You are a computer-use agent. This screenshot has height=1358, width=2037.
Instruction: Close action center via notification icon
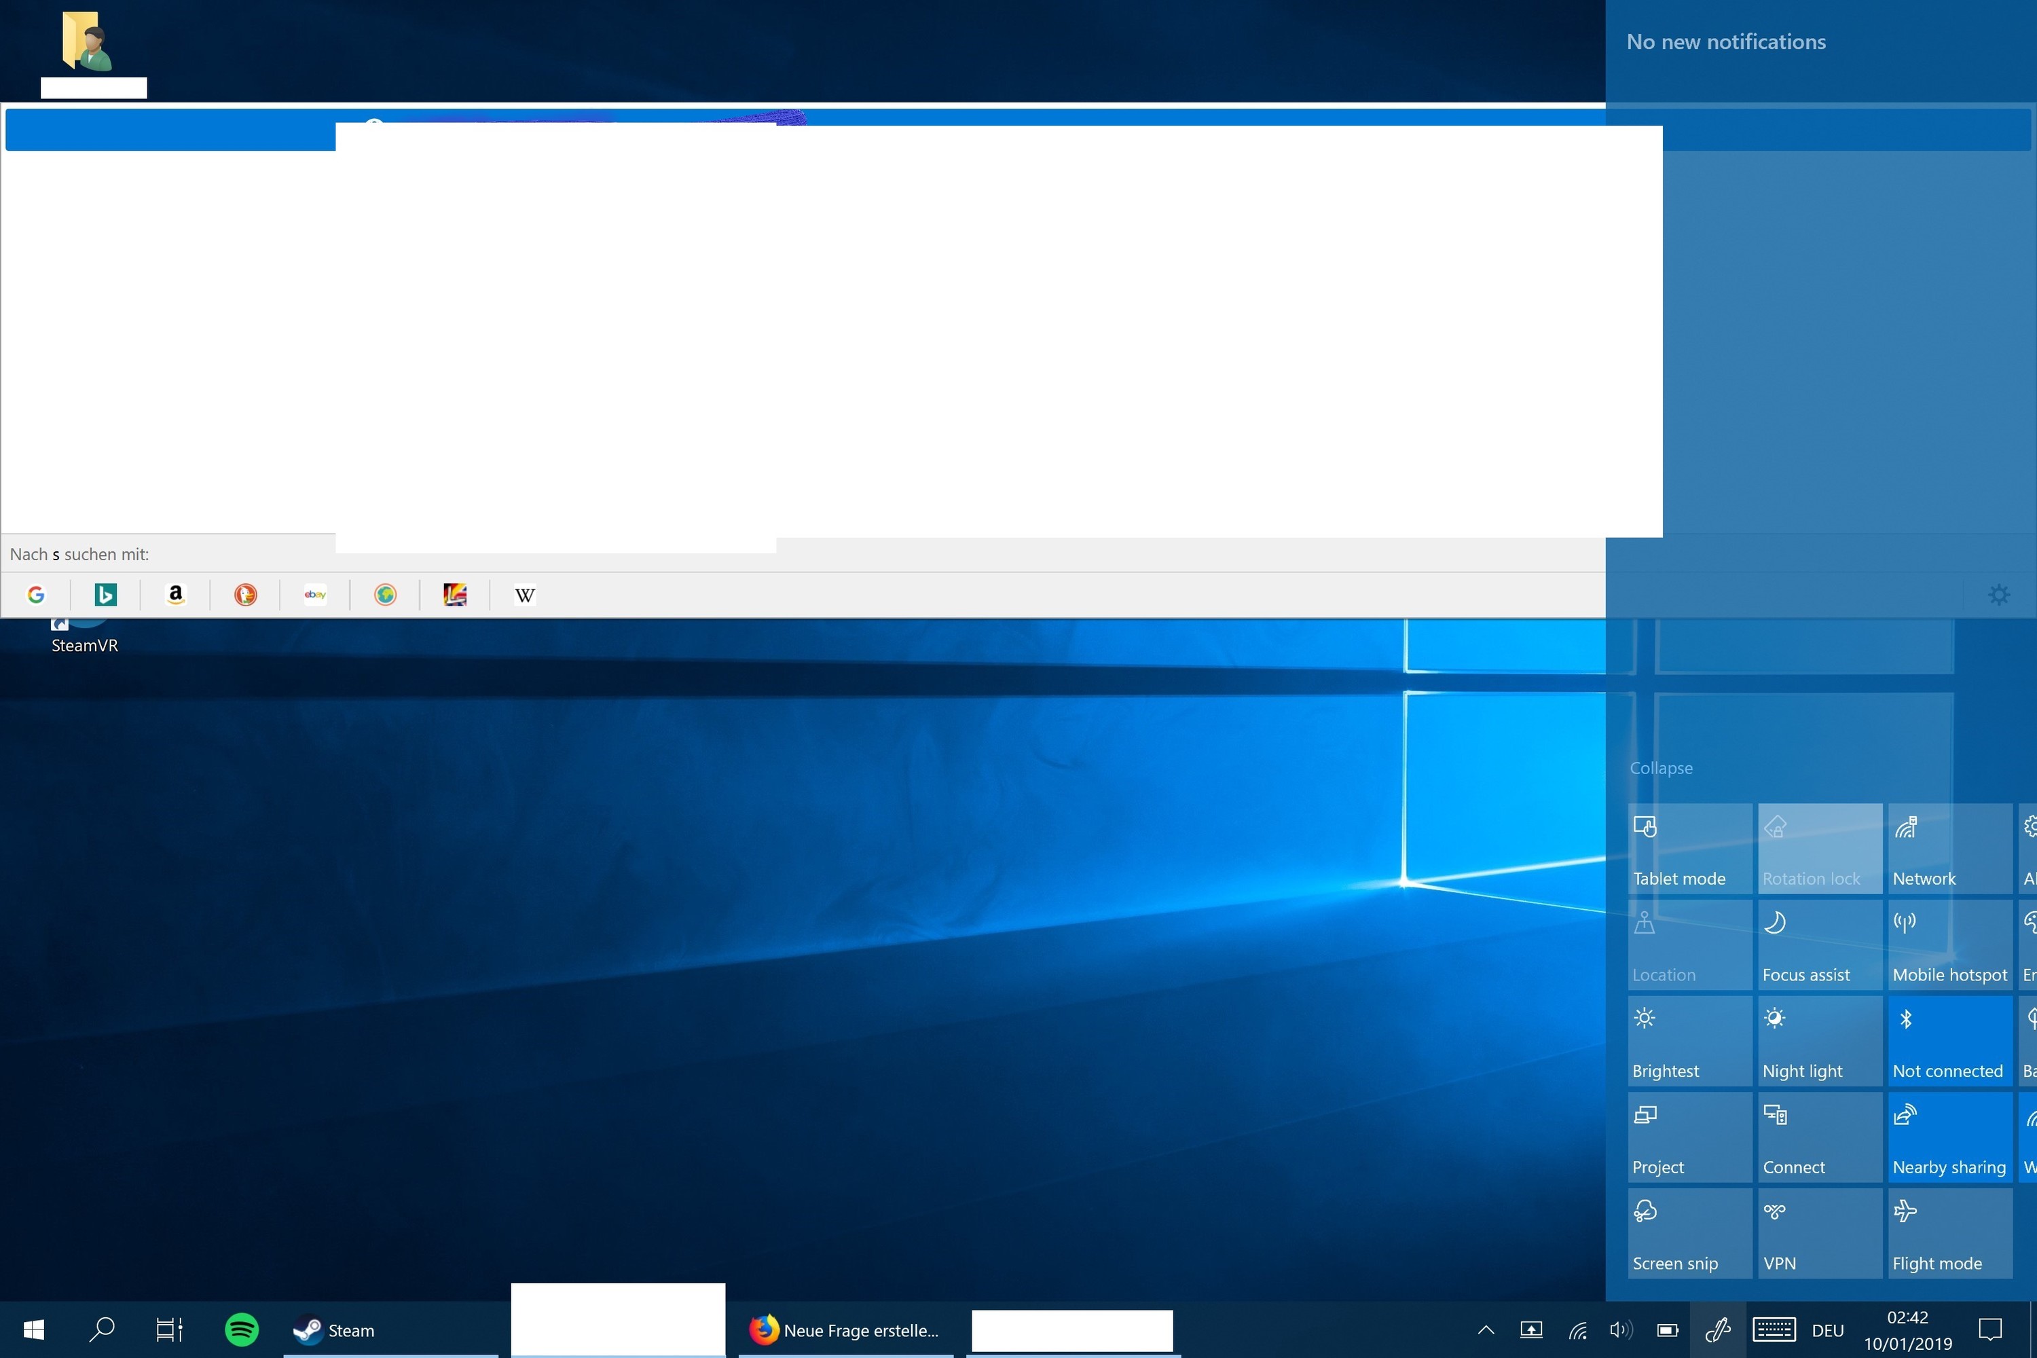point(1990,1329)
